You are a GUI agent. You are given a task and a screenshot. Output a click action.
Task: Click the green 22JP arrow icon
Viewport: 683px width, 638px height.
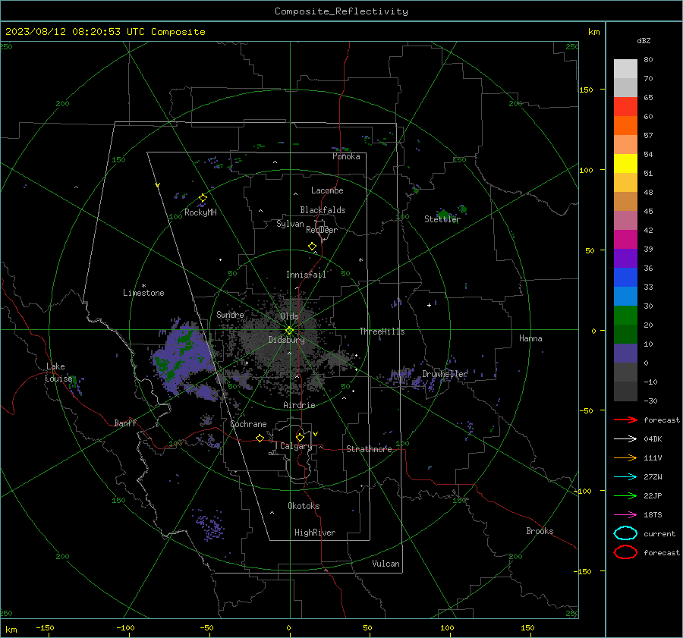pos(625,495)
